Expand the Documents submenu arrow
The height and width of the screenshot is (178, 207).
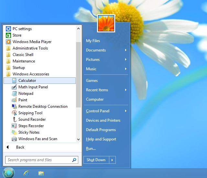[125, 50]
